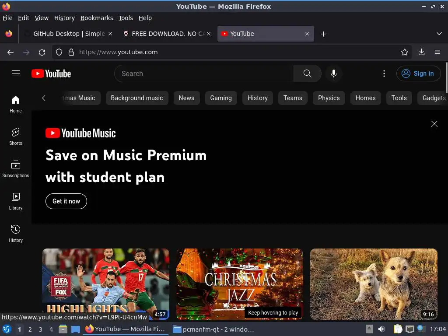
Task: Open clipboard manager tray icon
Action: [398, 329]
